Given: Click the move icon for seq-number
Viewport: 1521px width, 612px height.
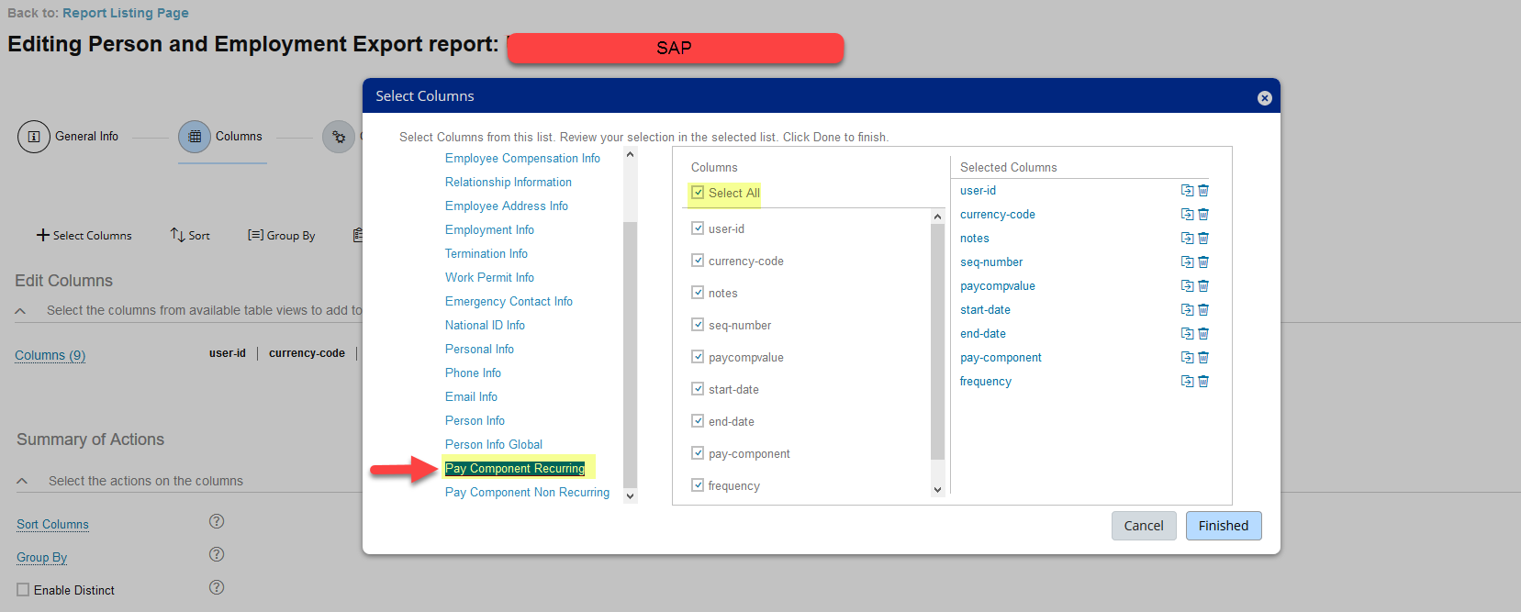Looking at the screenshot, I should [1187, 262].
